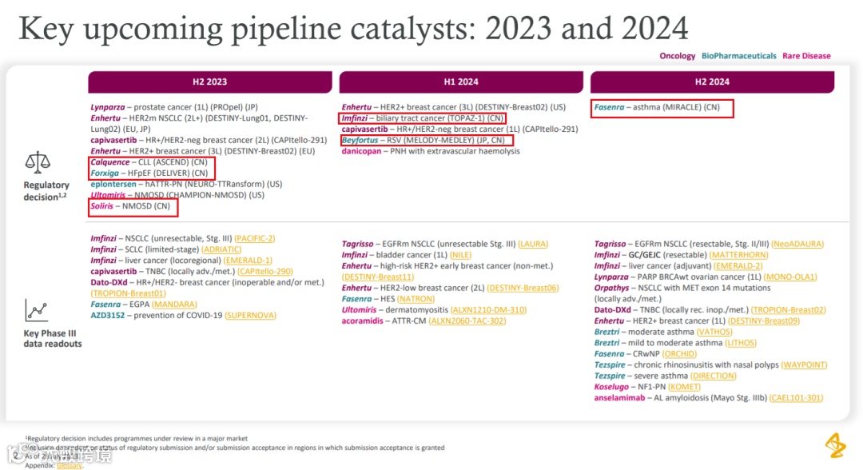Open the DIRECTION trial link
This screenshot has width=863, height=470.
(x=714, y=376)
